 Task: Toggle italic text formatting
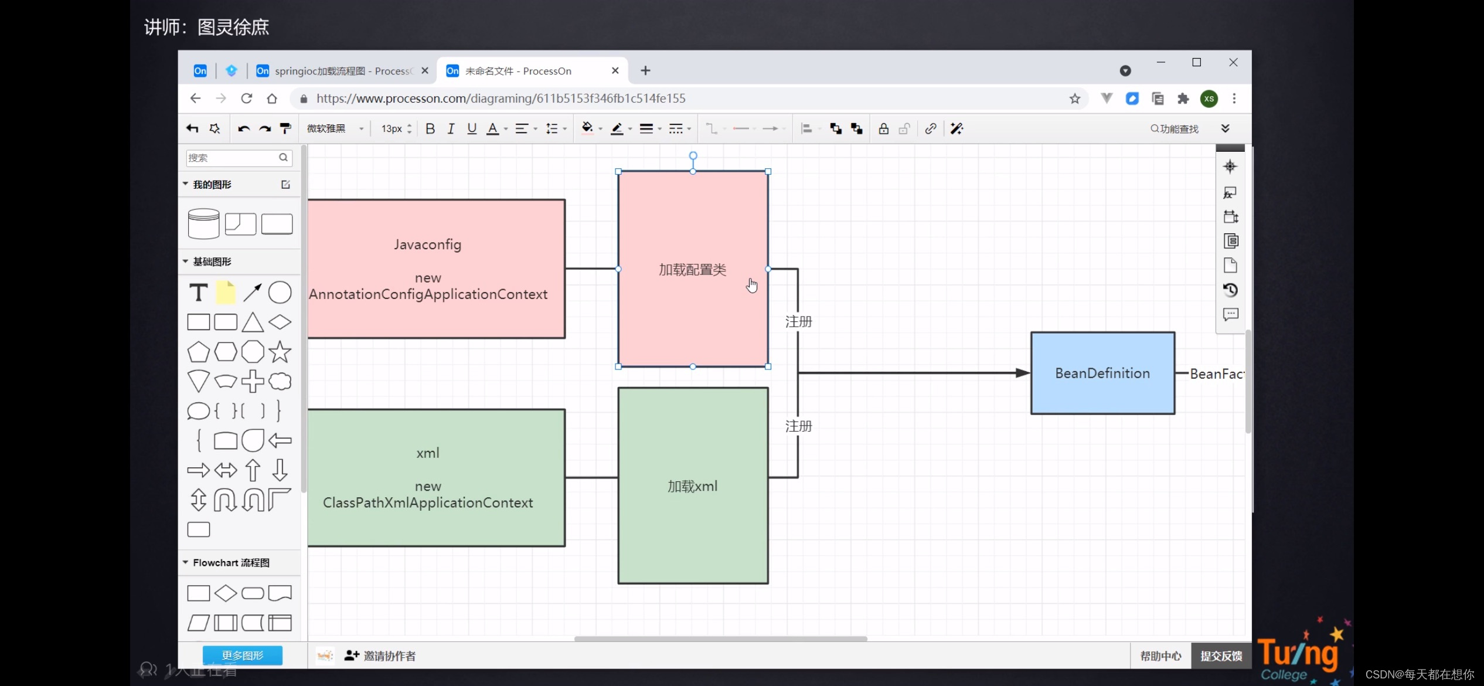click(451, 129)
